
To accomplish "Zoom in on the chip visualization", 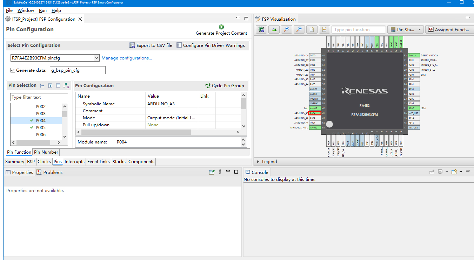I will (299, 30).
